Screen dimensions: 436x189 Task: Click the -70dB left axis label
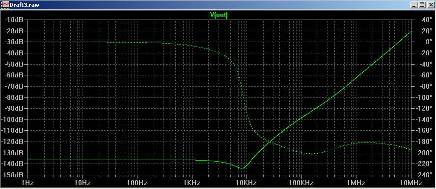[x=14, y=86]
